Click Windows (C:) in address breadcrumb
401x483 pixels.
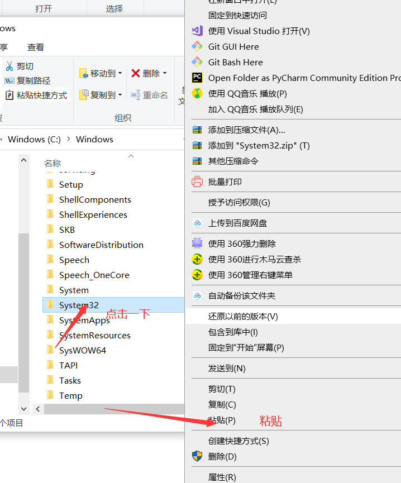click(x=34, y=139)
